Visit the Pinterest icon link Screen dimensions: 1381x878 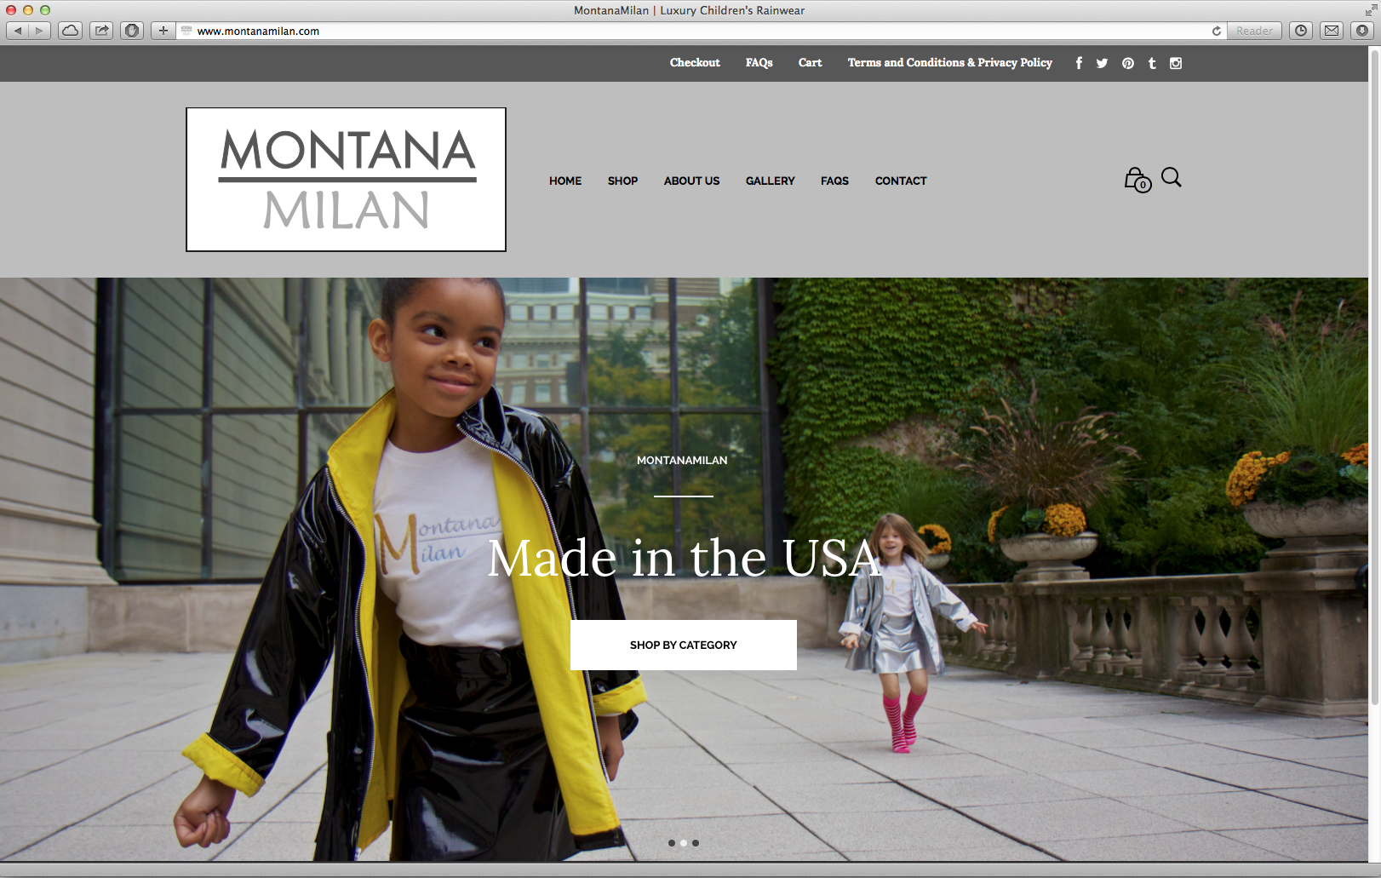tap(1127, 63)
